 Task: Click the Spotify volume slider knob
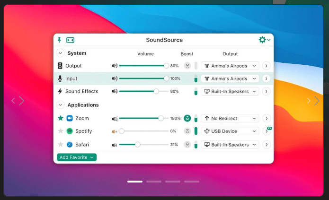122,131
